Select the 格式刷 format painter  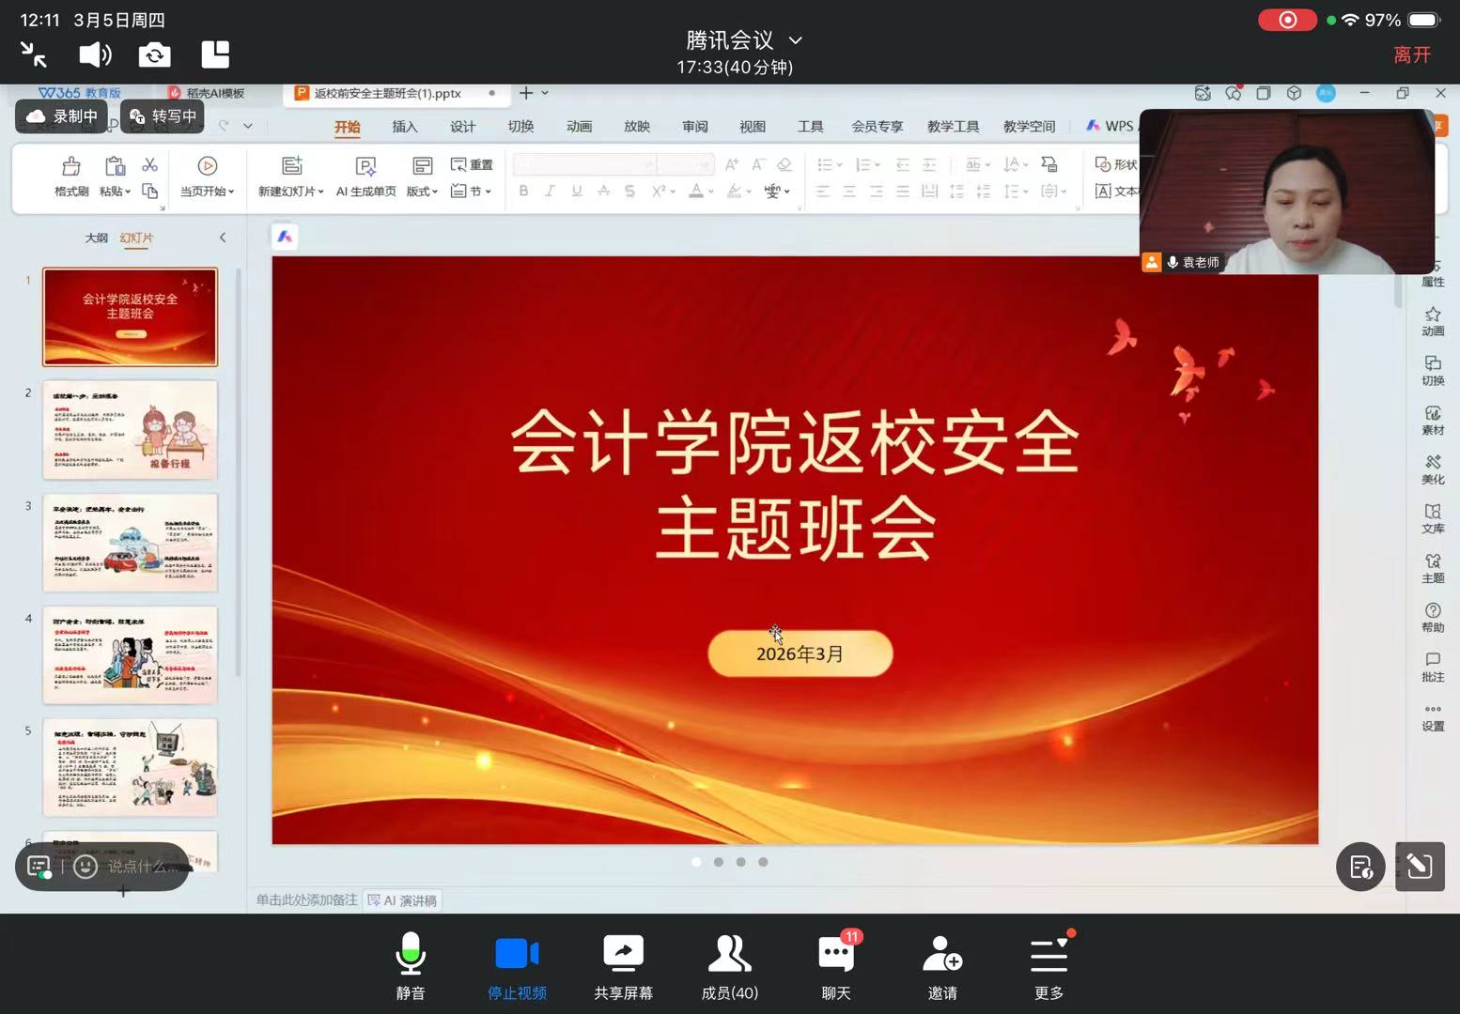70,177
